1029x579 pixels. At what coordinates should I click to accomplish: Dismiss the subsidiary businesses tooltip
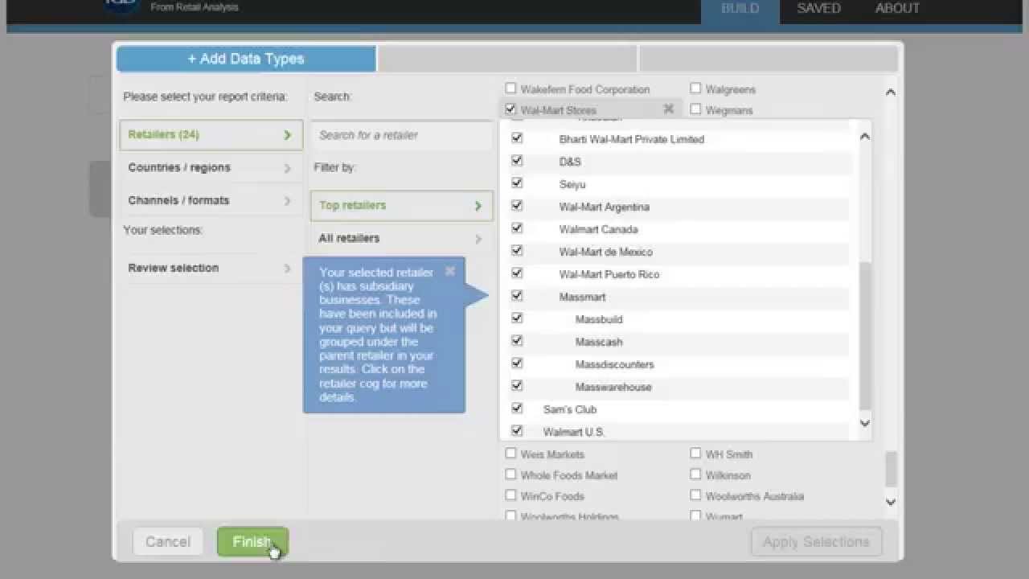pyautogui.click(x=450, y=271)
